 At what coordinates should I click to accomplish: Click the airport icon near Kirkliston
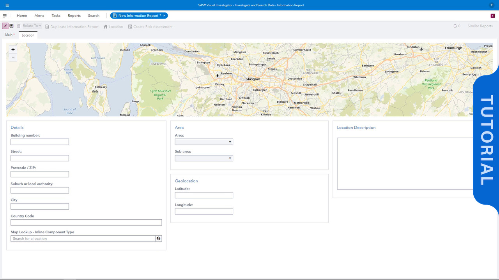click(421, 49)
